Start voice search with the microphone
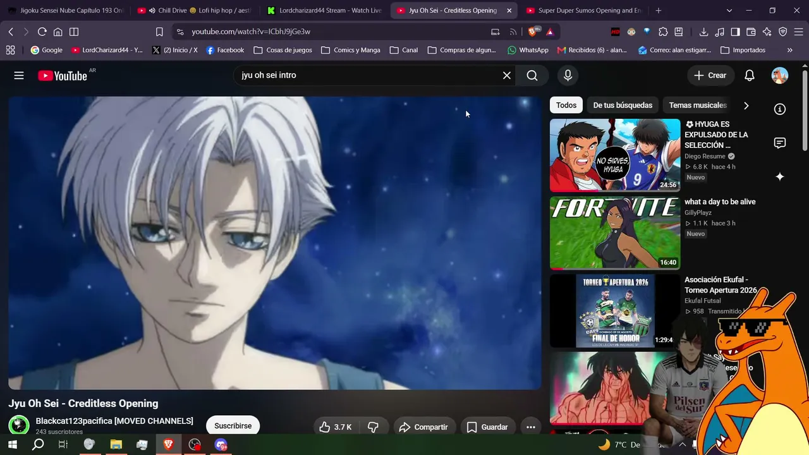This screenshot has height=455, width=809. (568, 75)
